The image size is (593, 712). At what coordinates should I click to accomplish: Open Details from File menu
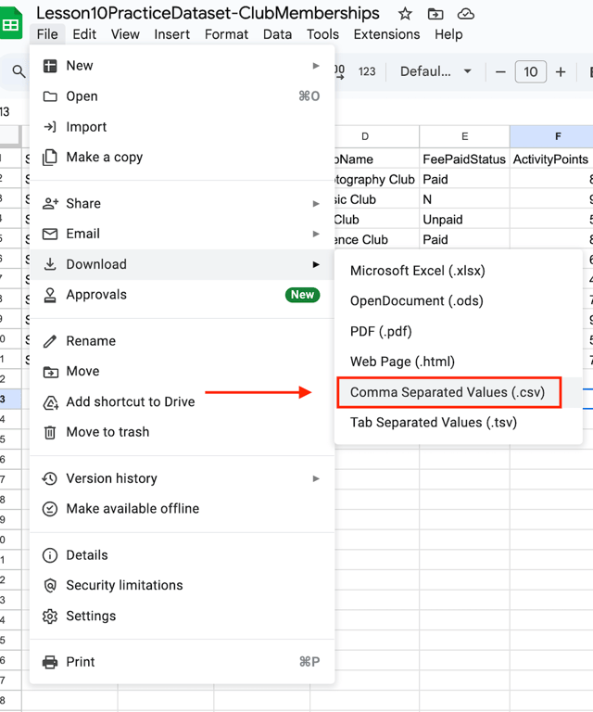(182, 555)
